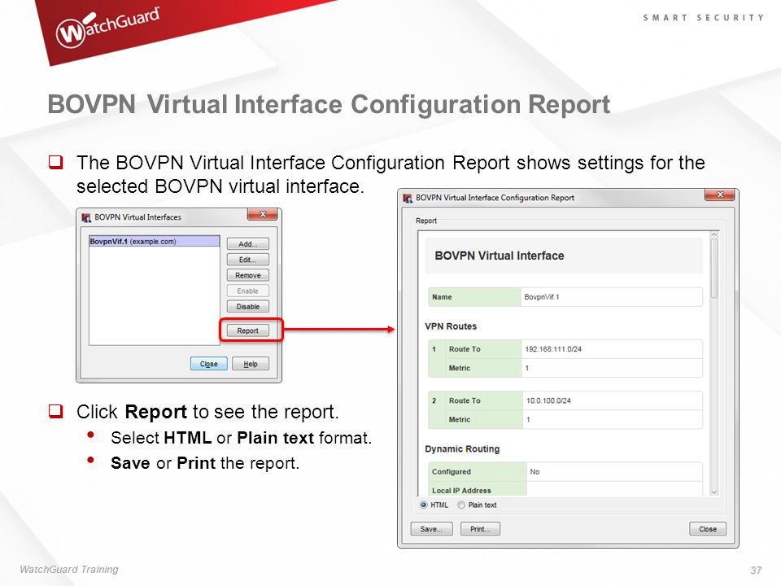Select the Plain text format radio button
Viewport: 781px width, 586px height.
pos(461,505)
